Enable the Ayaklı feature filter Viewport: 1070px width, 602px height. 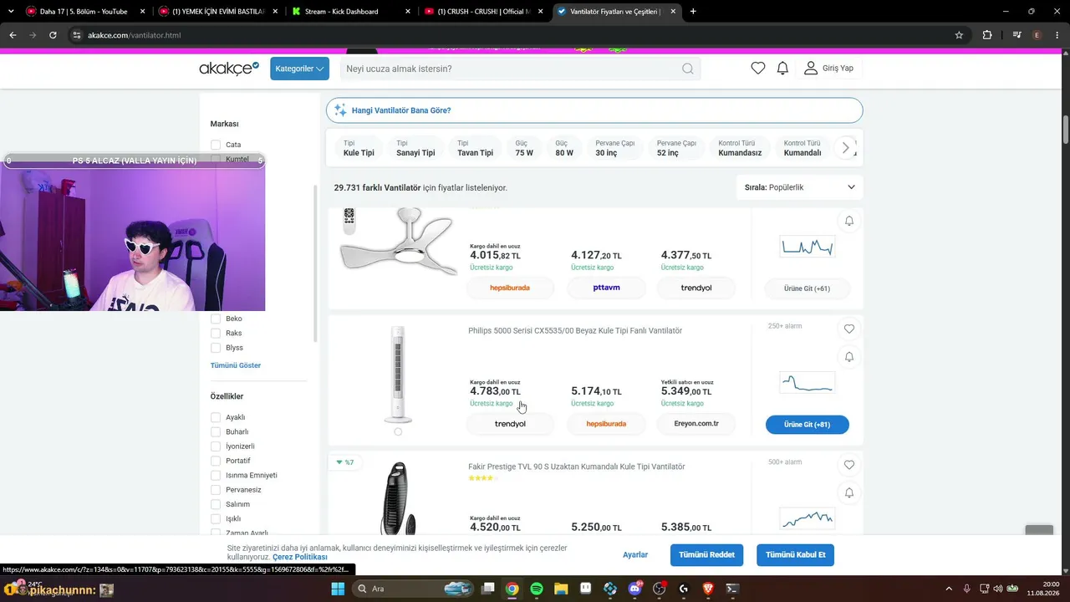coord(216,417)
